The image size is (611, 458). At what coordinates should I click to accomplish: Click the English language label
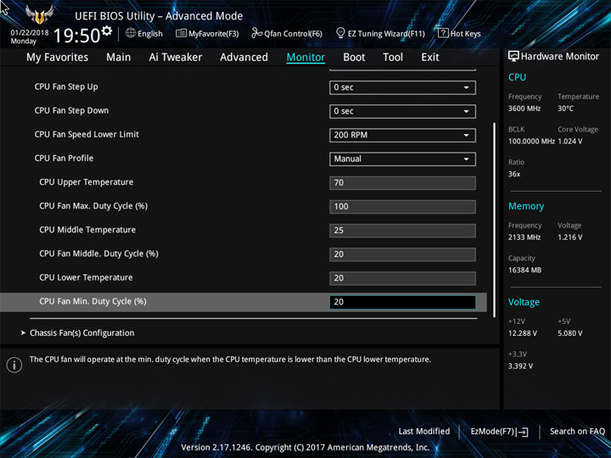point(150,33)
